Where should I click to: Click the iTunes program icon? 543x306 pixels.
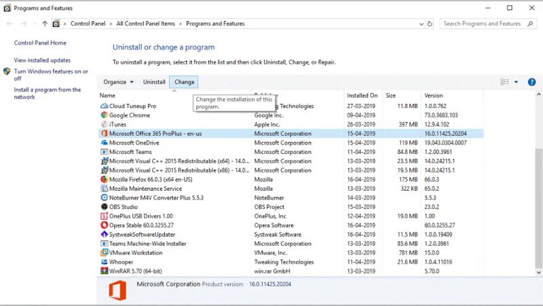click(104, 124)
